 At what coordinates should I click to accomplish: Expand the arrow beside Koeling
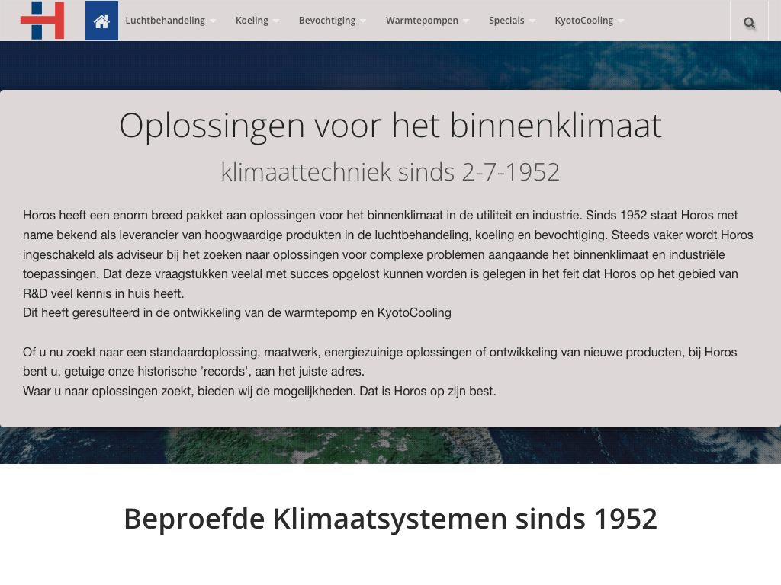pyautogui.click(x=276, y=21)
